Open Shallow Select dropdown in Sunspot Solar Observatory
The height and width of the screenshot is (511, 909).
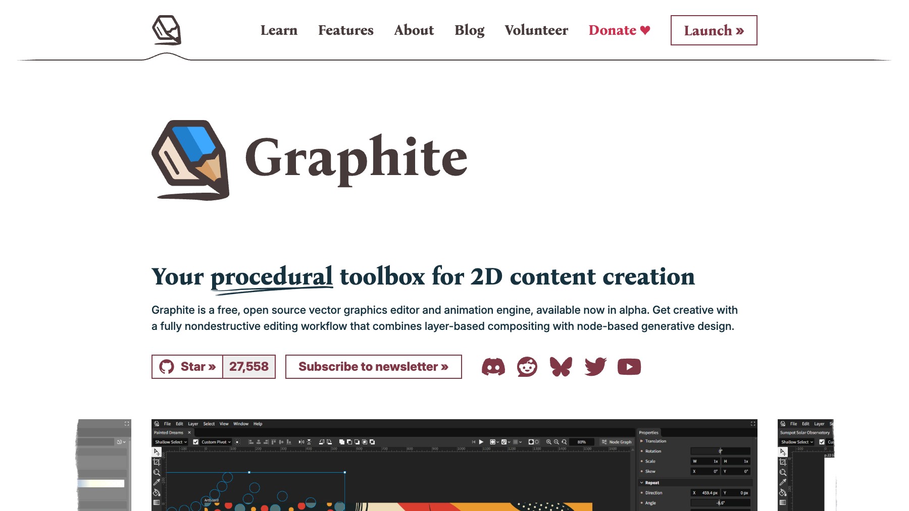797,442
